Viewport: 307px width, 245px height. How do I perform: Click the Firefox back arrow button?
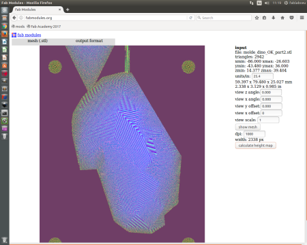(14, 18)
